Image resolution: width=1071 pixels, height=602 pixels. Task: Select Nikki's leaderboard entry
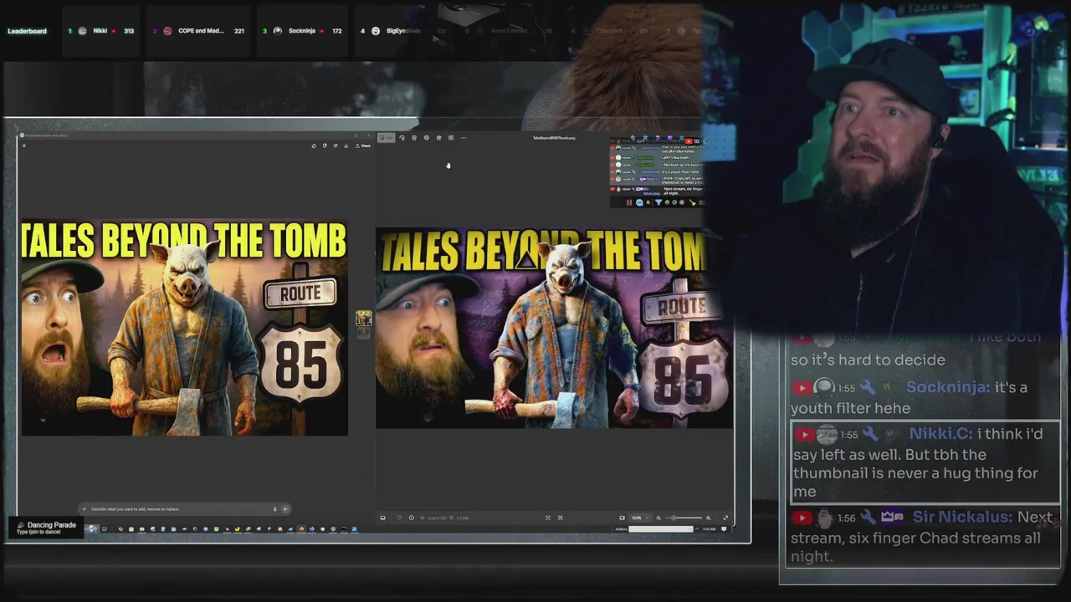click(x=100, y=31)
